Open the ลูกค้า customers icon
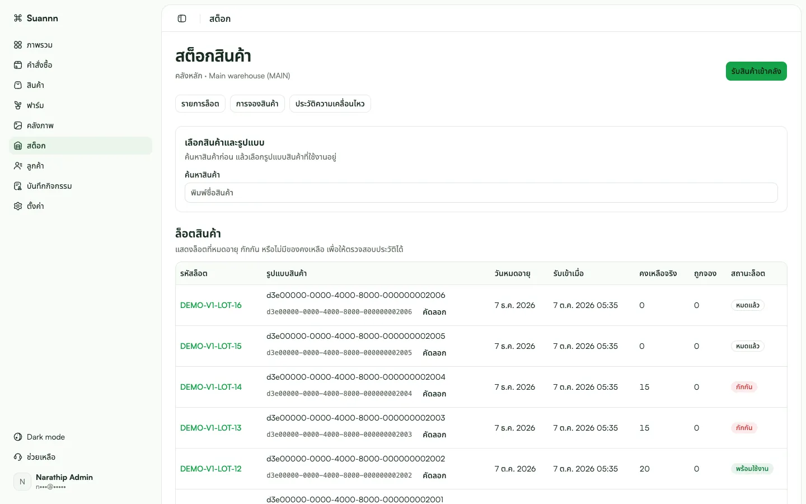806x504 pixels. tap(18, 166)
